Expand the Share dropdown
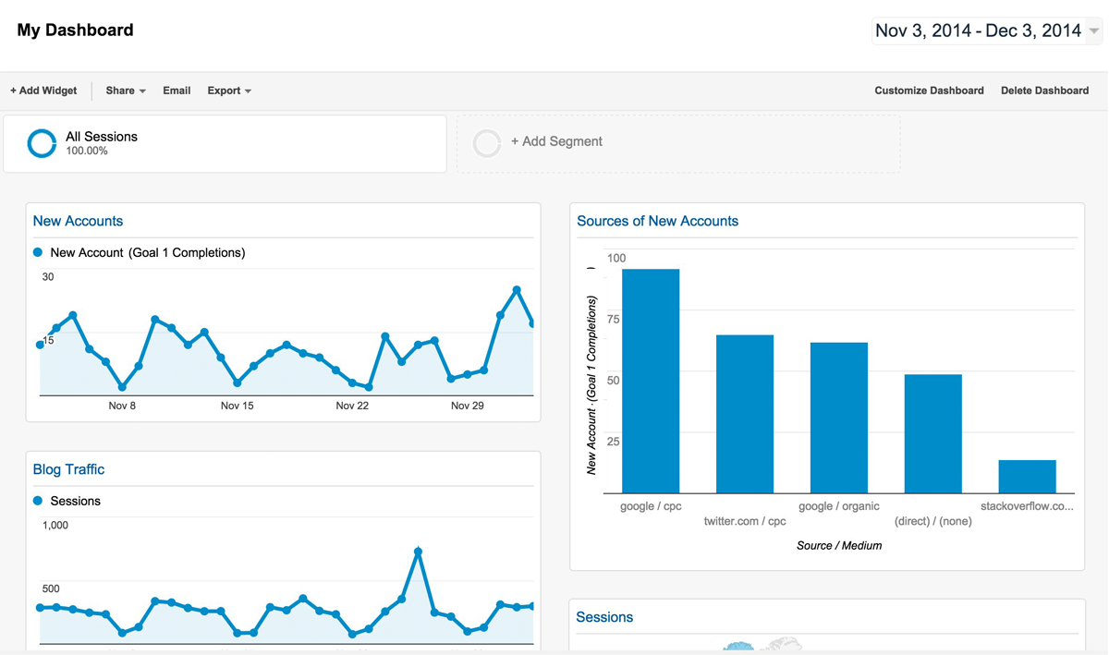Viewport: 1109px width, 655px height. (x=124, y=91)
